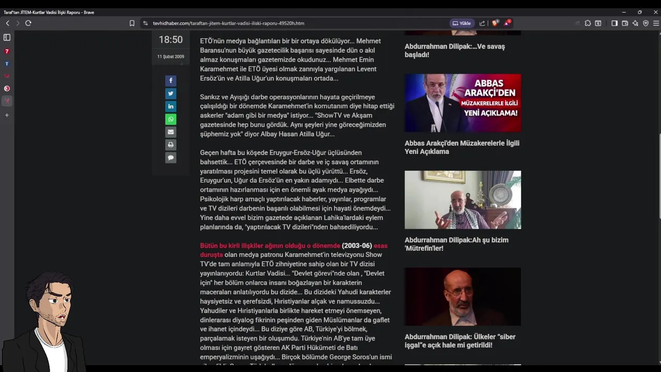Screen dimensions: 661x372
Task: Open Brave VPN shield icon
Action: [x=646, y=23]
